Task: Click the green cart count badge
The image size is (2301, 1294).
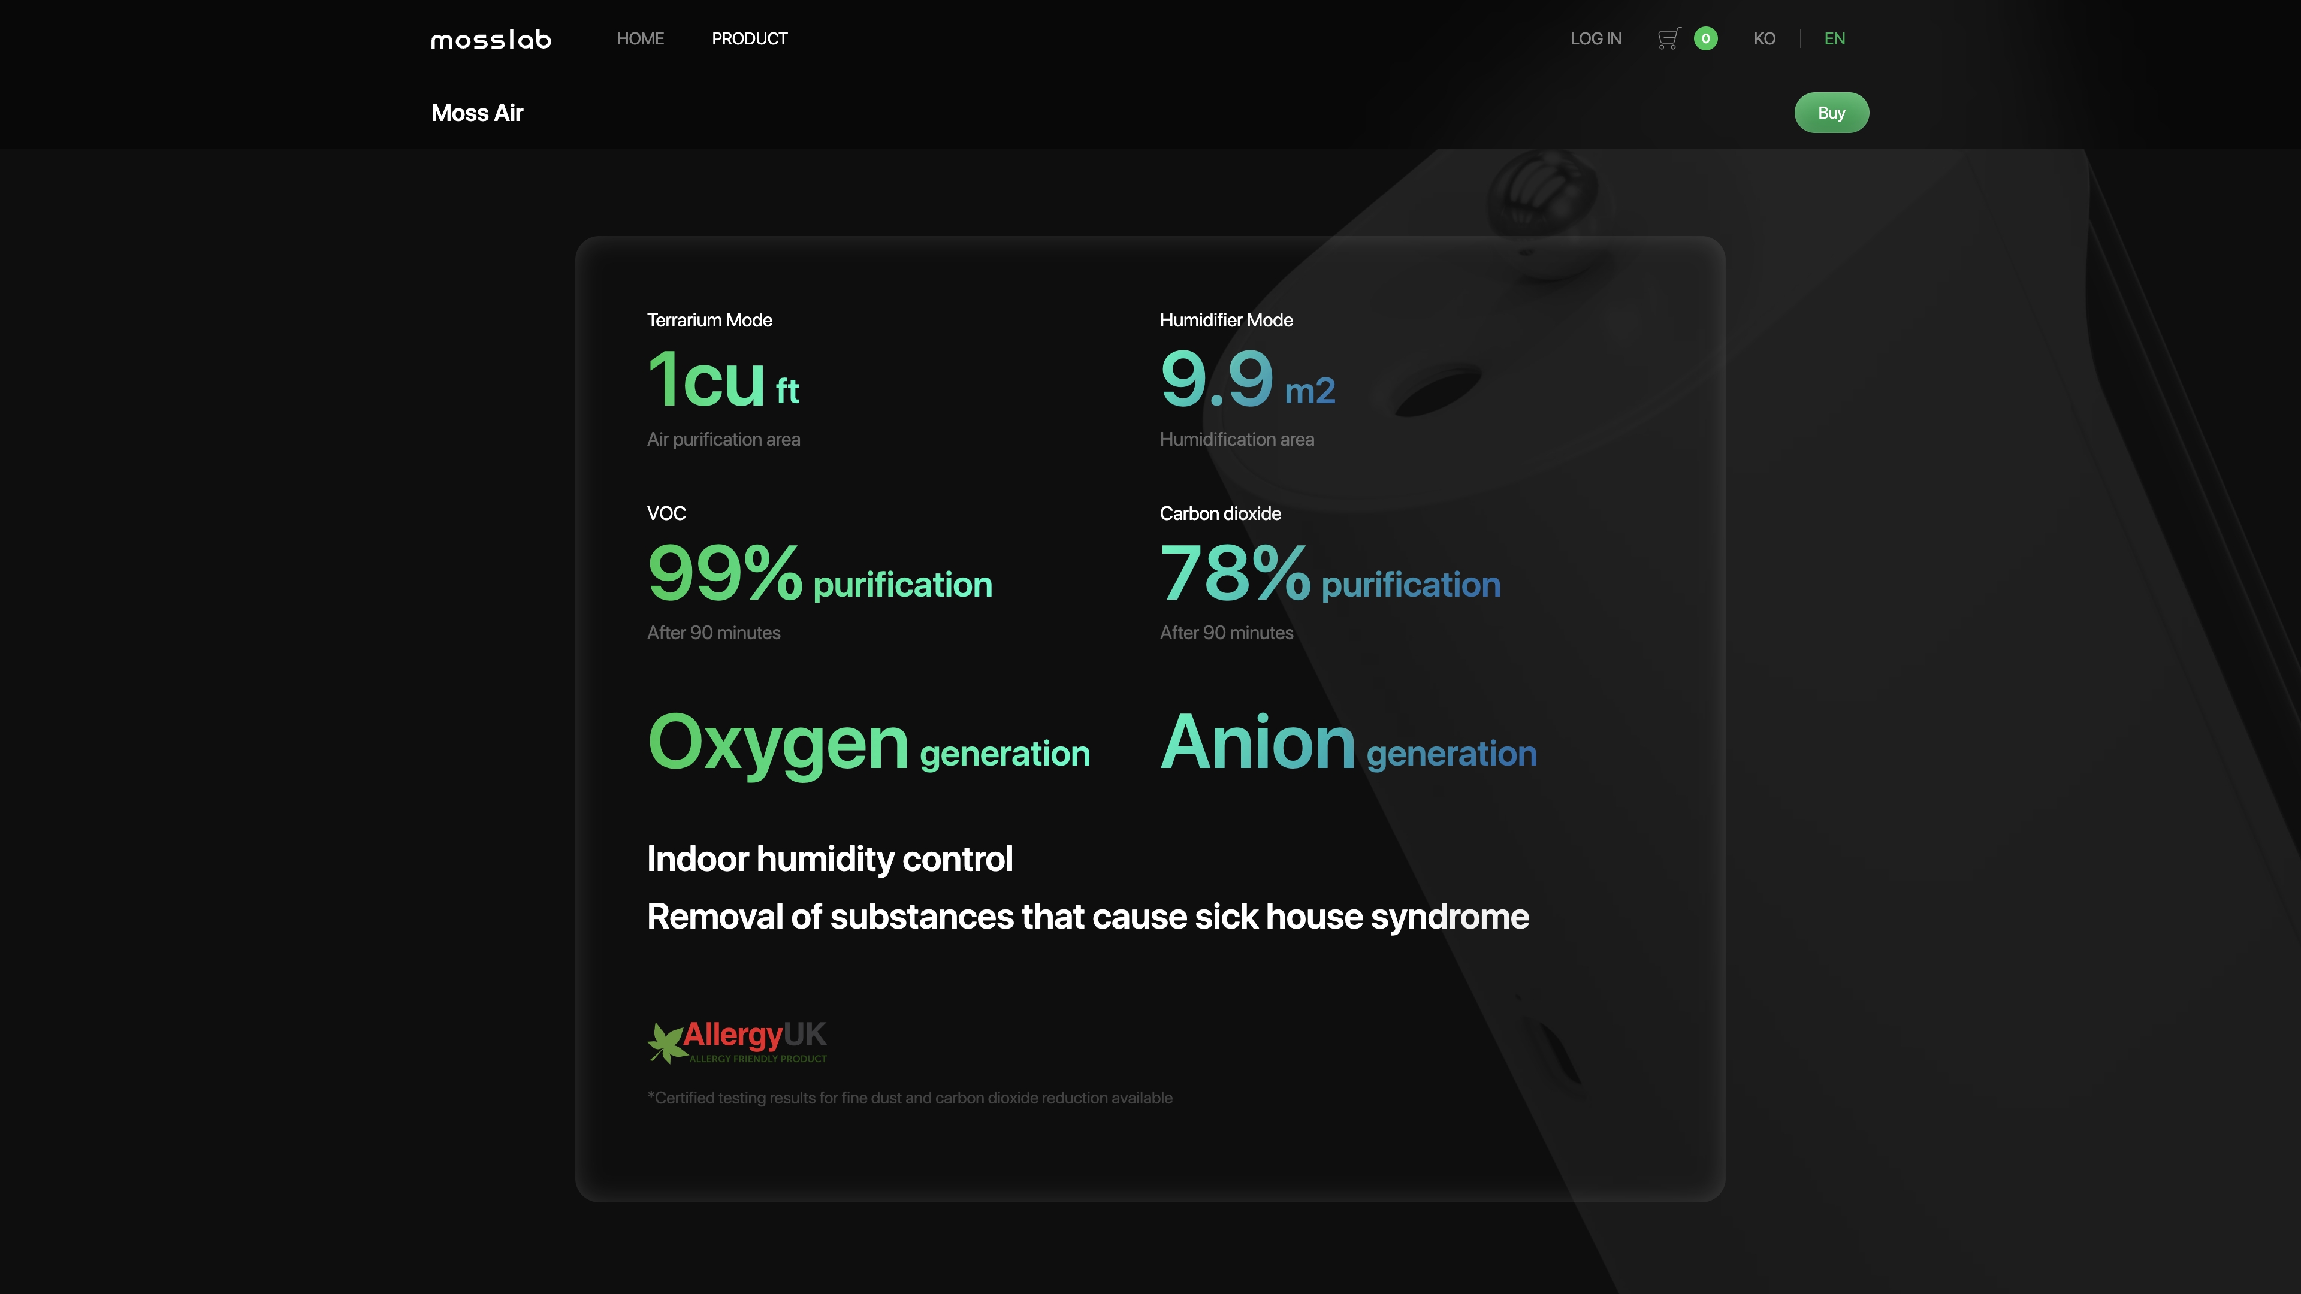Action: [1705, 38]
